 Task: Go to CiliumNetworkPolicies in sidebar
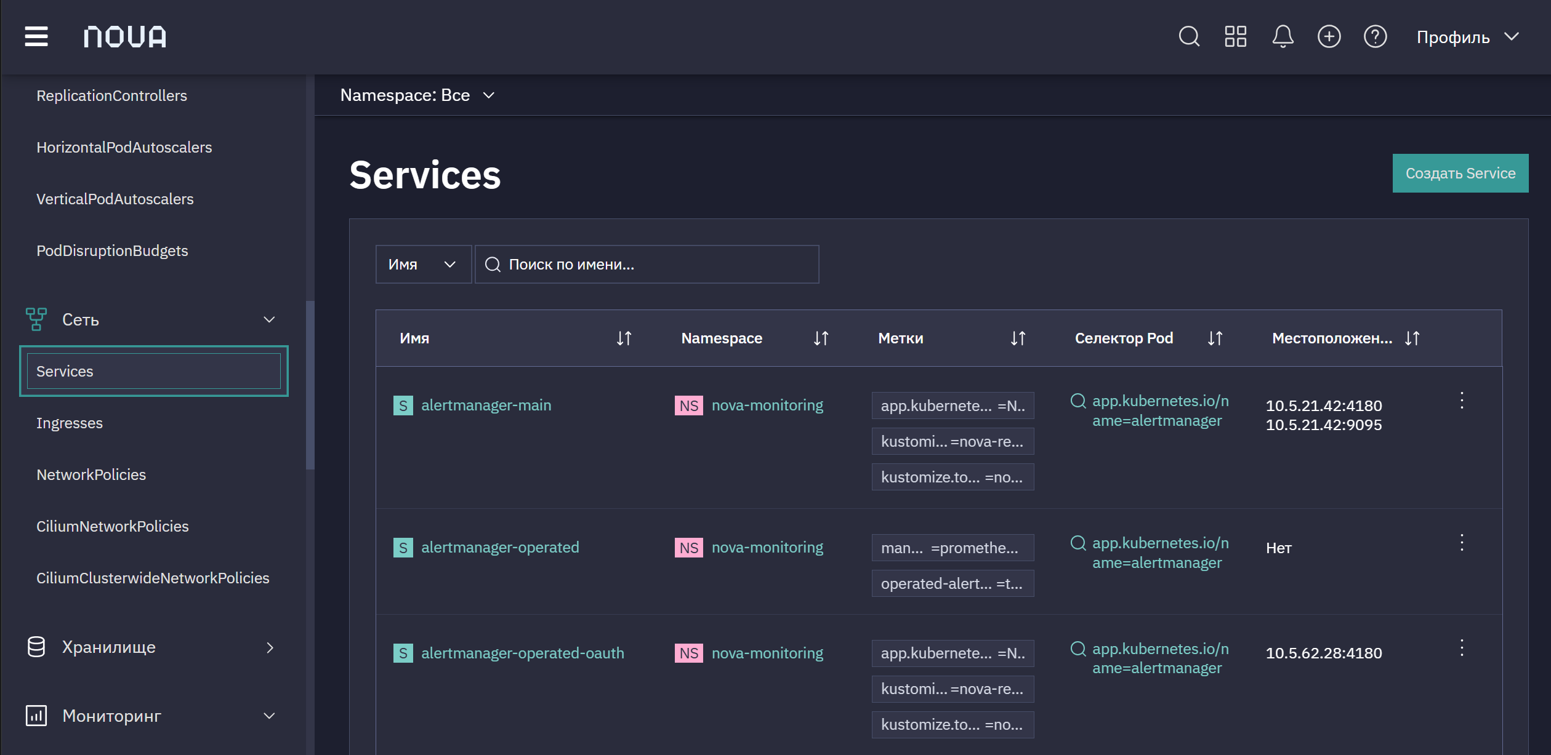pos(113,527)
